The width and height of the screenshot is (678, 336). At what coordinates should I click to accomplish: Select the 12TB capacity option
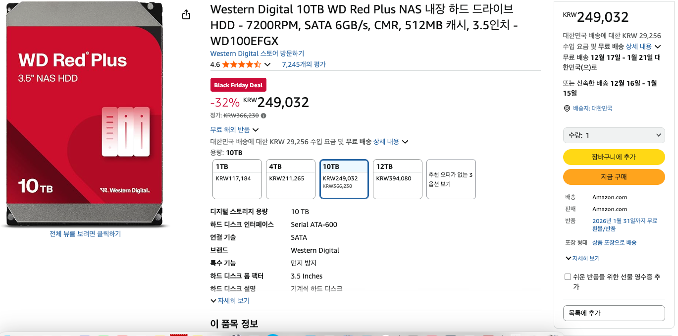tap(397, 179)
